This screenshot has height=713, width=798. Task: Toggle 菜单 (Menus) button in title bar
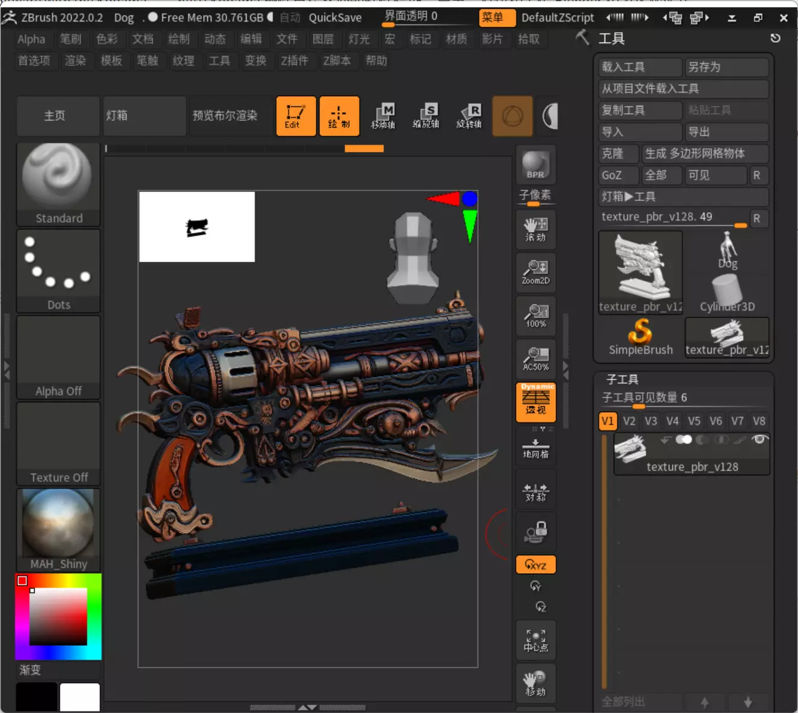[498, 18]
